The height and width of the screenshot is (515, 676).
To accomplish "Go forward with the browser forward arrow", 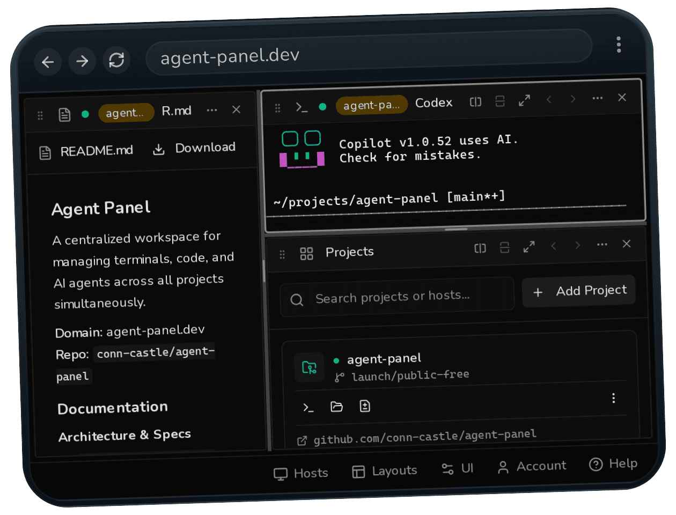I will (82, 61).
